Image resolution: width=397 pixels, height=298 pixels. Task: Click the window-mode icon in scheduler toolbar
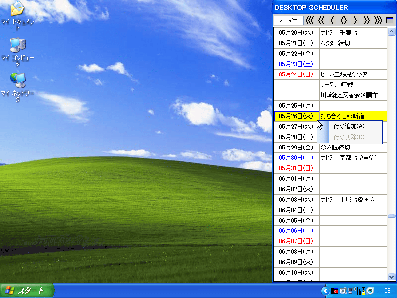pyautogui.click(x=390, y=20)
